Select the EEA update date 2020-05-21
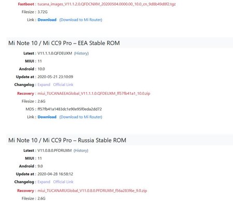Viewport: 233px width, 201px height. (55, 77)
